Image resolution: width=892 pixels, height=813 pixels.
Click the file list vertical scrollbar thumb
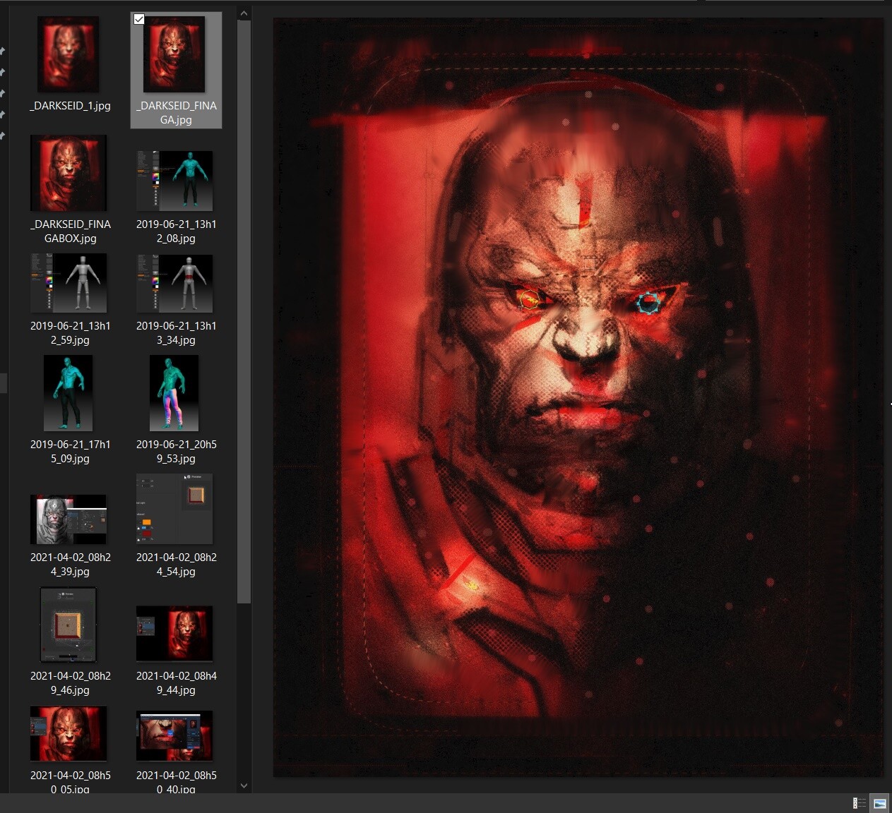[244, 312]
